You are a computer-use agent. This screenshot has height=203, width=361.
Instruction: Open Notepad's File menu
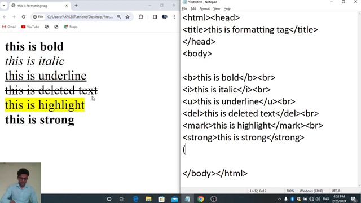[184, 9]
